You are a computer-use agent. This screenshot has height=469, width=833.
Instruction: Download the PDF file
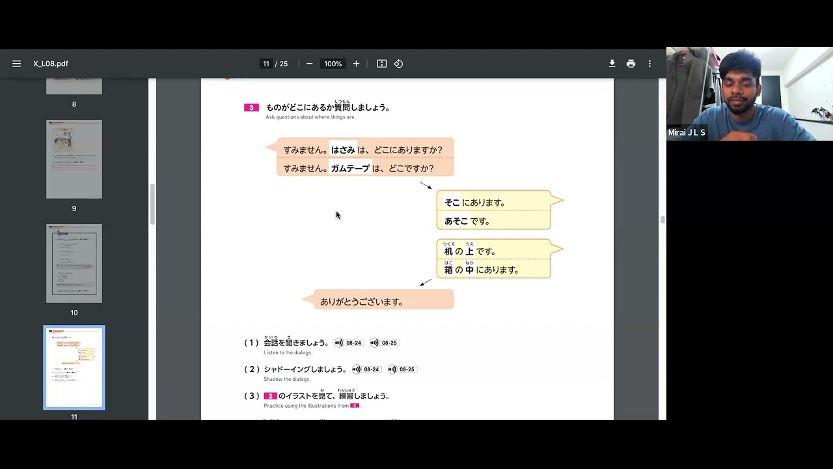coord(612,64)
